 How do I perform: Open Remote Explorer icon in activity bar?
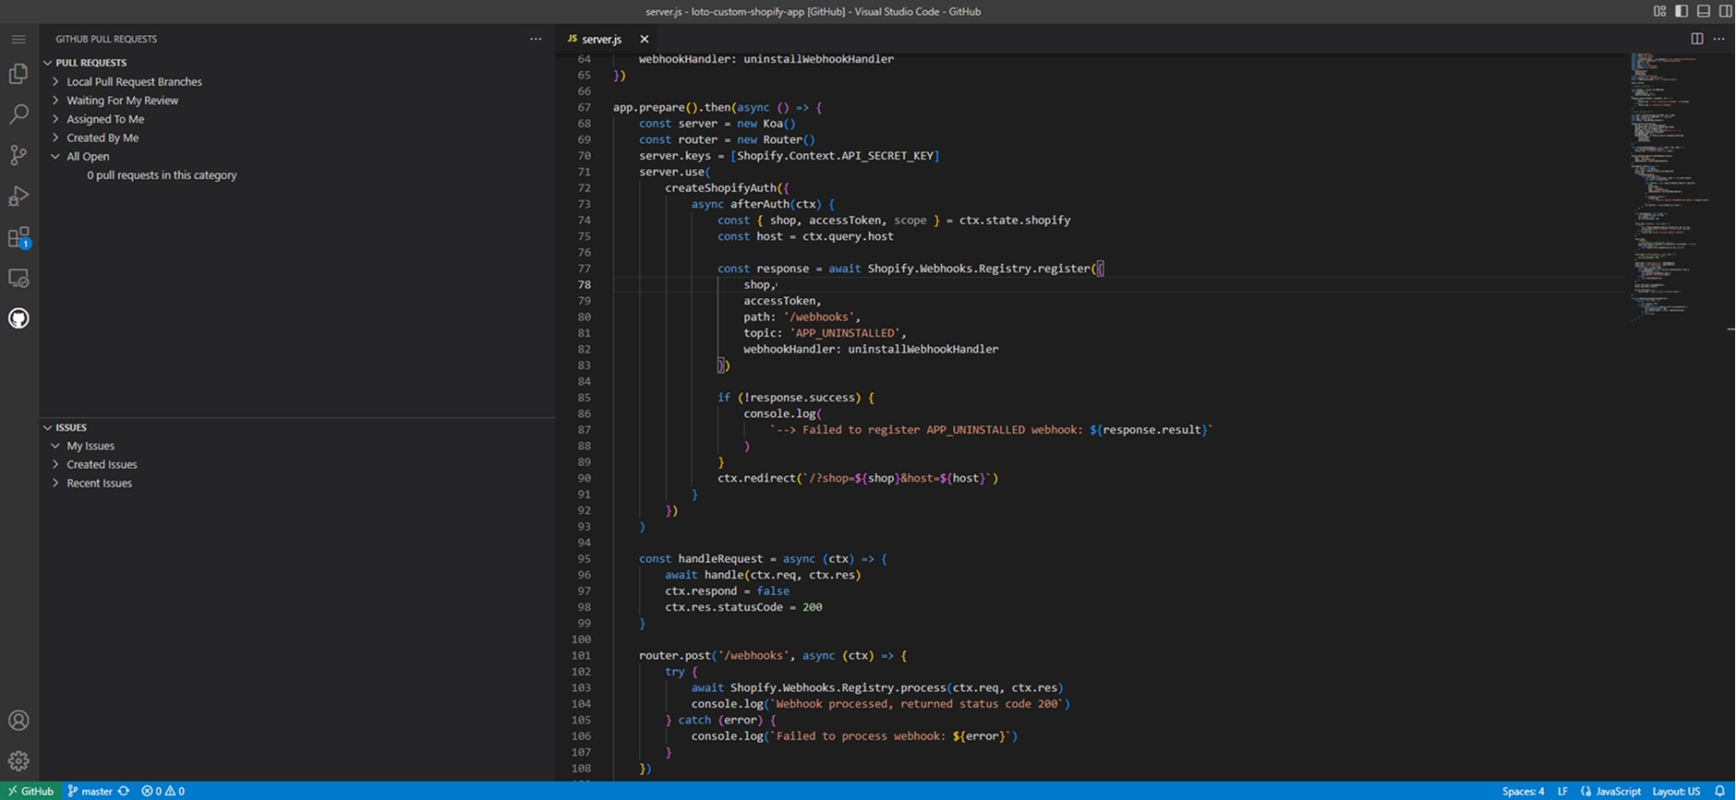tap(18, 278)
